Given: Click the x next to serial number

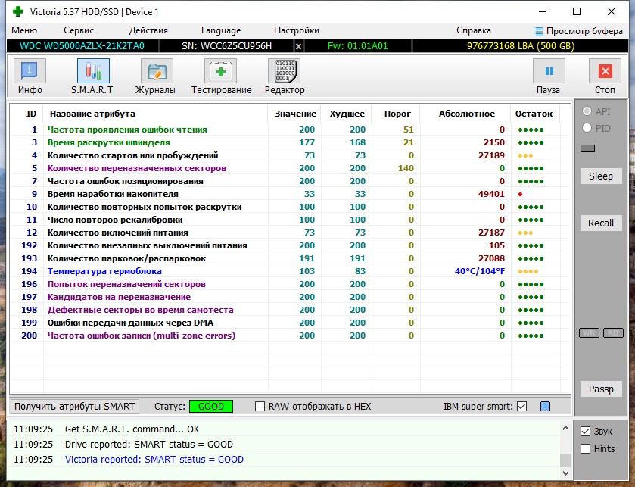Looking at the screenshot, I should coord(298,46).
